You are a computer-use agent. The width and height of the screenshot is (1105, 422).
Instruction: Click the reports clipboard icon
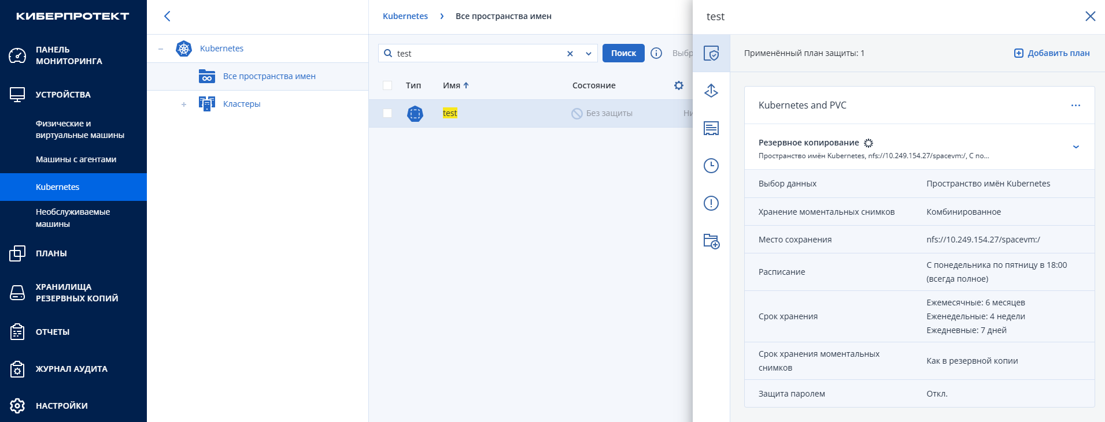pos(17,332)
